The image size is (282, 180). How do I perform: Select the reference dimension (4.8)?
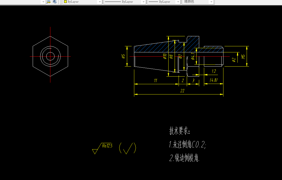[213, 80]
